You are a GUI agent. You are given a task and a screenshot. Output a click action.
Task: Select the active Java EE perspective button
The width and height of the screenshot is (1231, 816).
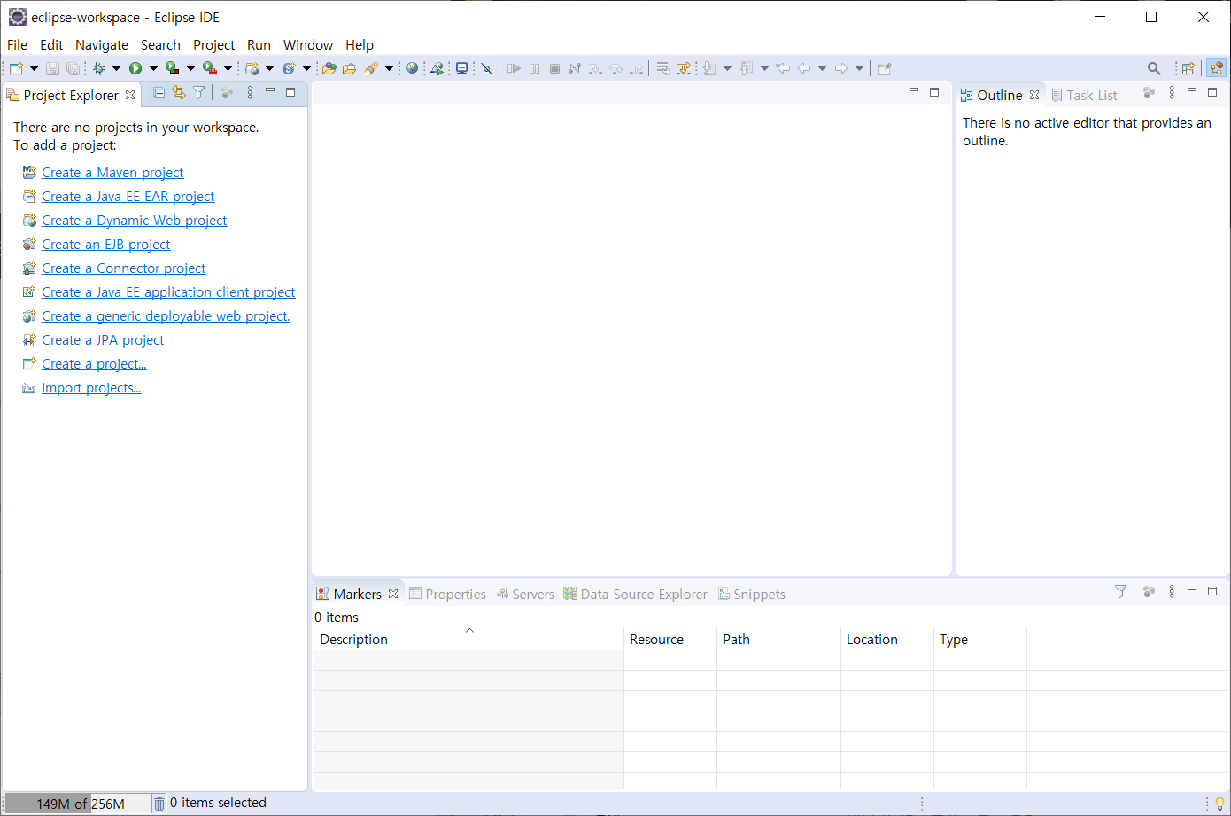click(x=1217, y=68)
